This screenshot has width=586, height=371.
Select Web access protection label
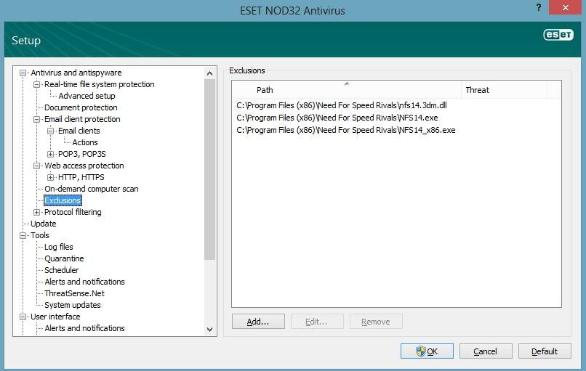(x=84, y=166)
